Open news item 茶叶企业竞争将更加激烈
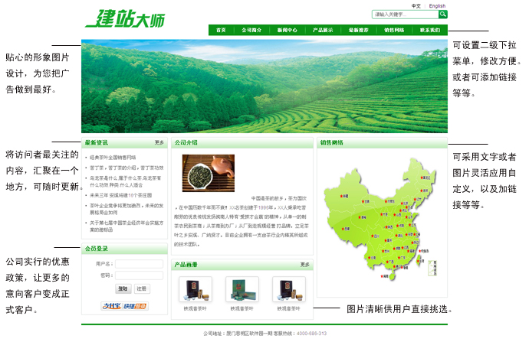Image resolution: width=529 pixels, height=342 pixels. (x=127, y=209)
